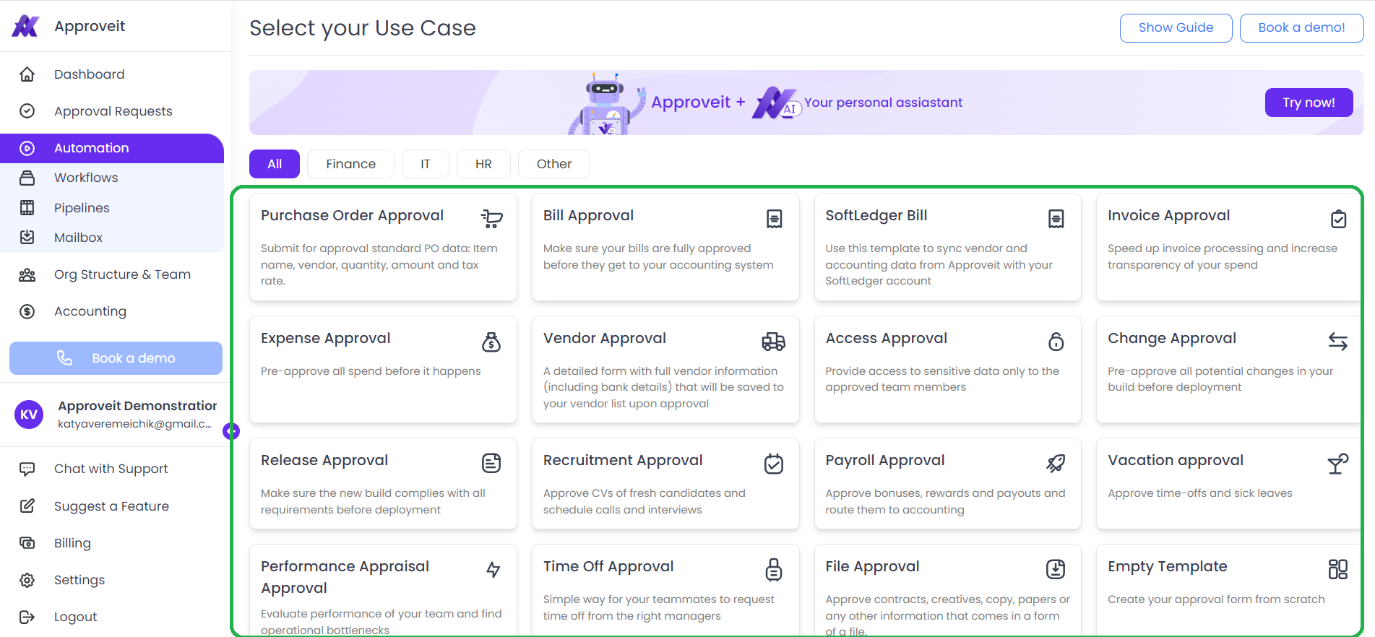The image size is (1375, 637).
Task: Click the Vendor Approval description text
Action: (x=663, y=387)
